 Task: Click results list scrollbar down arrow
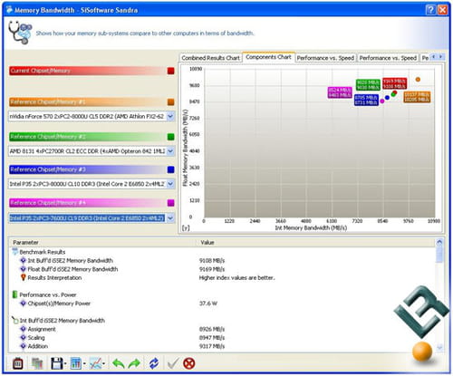(x=439, y=347)
